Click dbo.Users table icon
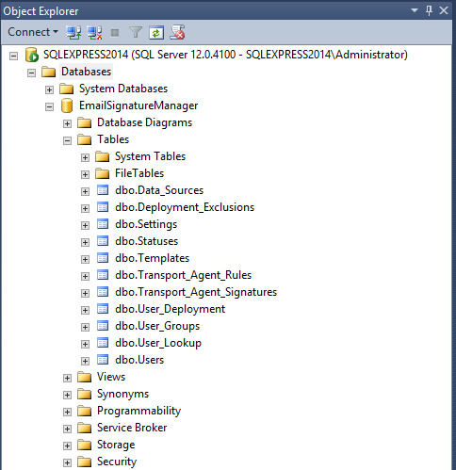456x470 pixels. click(103, 360)
